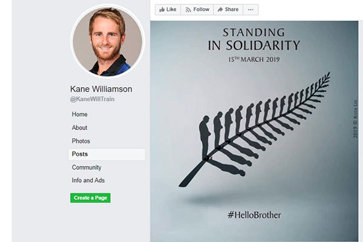Click the Follow button label
363x242 pixels.
point(201,10)
